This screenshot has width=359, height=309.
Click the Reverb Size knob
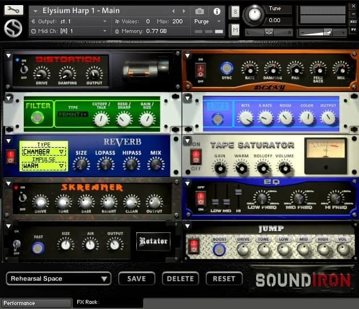pos(81,165)
